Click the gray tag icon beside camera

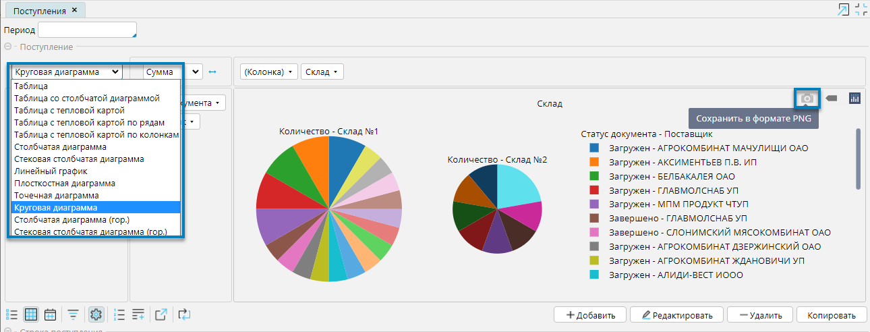832,99
